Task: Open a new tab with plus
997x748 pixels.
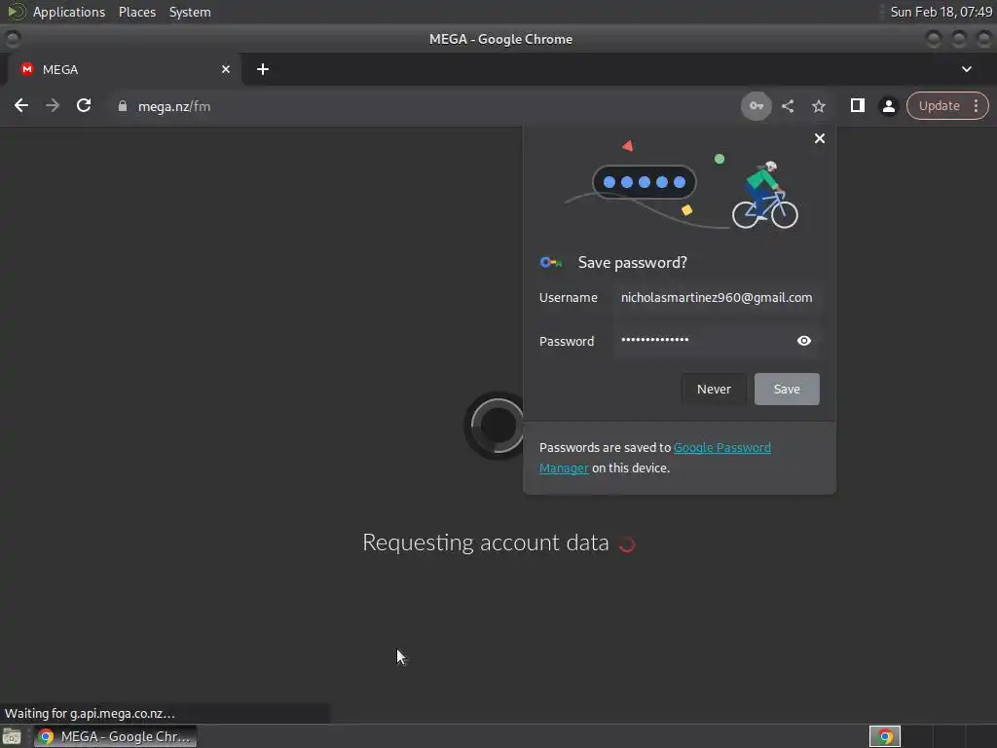Action: 263,69
